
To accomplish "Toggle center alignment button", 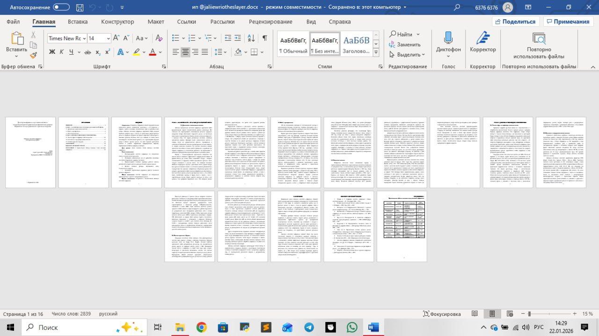I will pos(185,52).
